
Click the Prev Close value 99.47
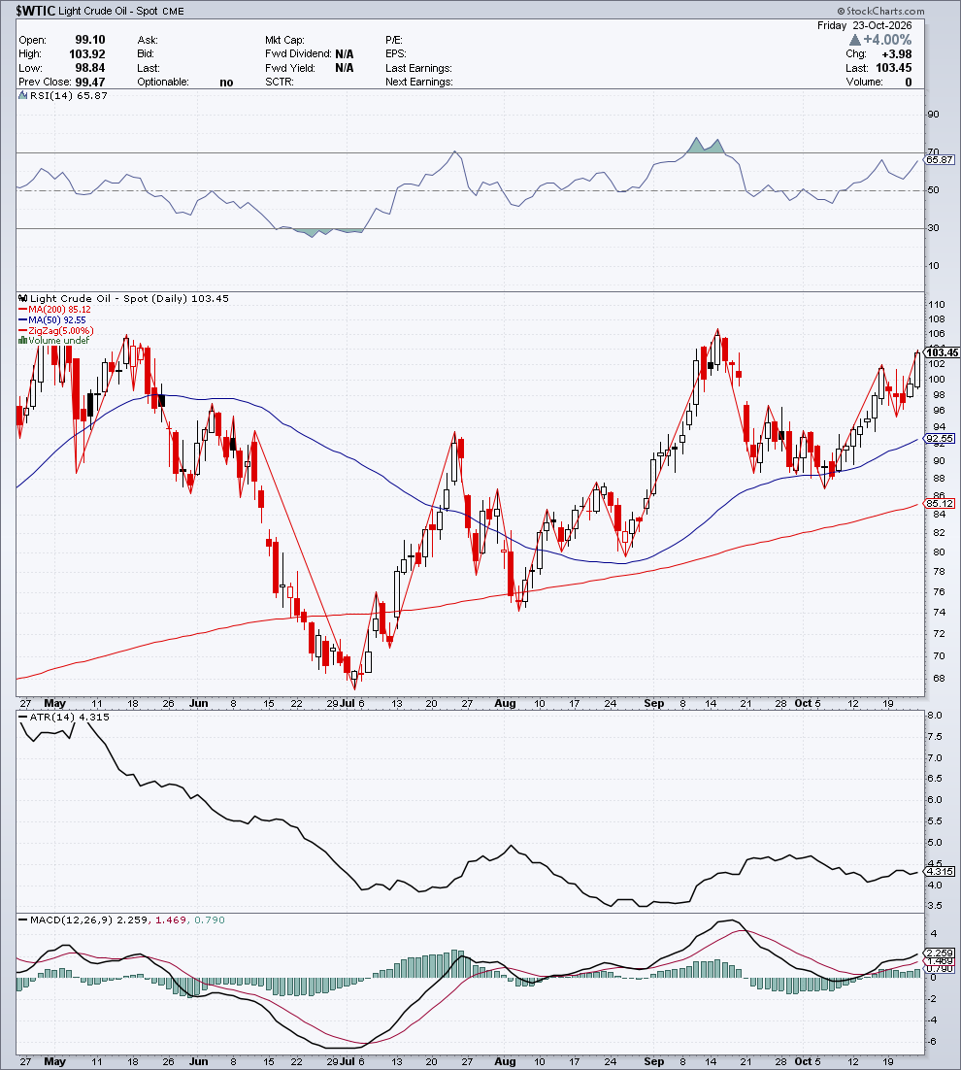click(x=90, y=82)
